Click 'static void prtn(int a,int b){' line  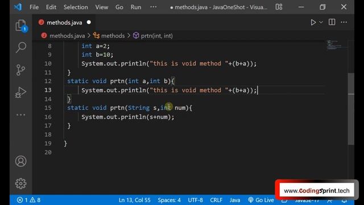[121, 81]
